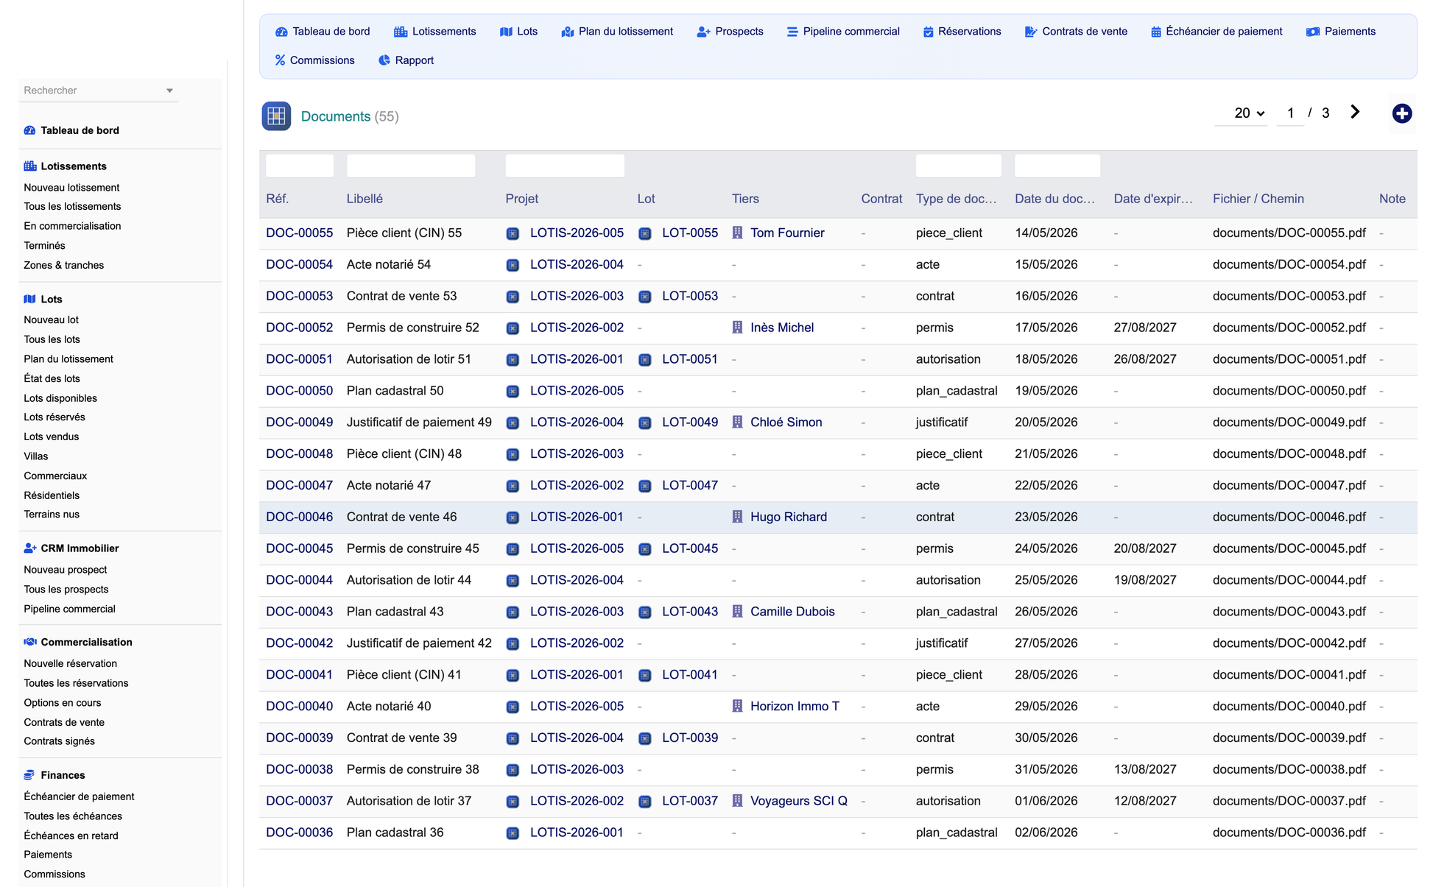Click expiry date 27/08/2027 cell
The height and width of the screenshot is (887, 1433).
tap(1145, 328)
